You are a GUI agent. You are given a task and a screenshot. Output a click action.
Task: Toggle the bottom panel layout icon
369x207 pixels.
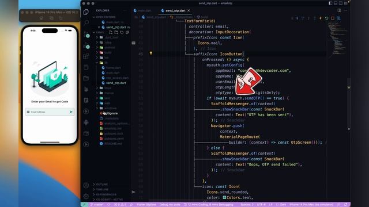coord(336,3)
